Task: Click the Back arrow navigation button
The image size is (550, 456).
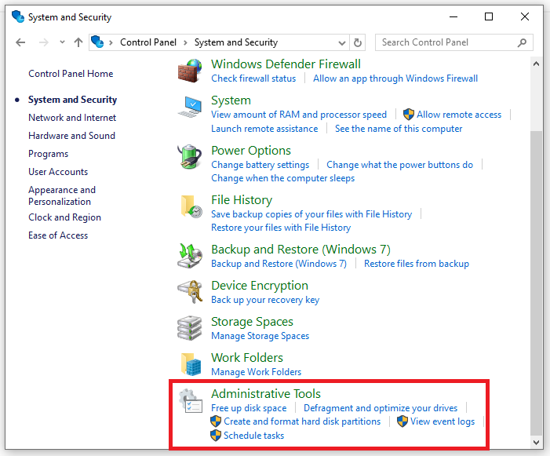Action: (20, 42)
